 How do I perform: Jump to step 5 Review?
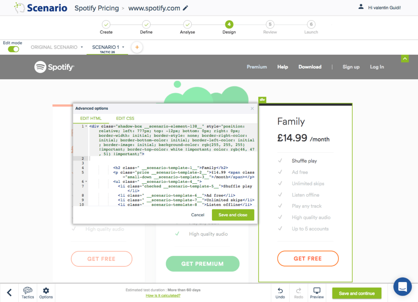pos(270,24)
